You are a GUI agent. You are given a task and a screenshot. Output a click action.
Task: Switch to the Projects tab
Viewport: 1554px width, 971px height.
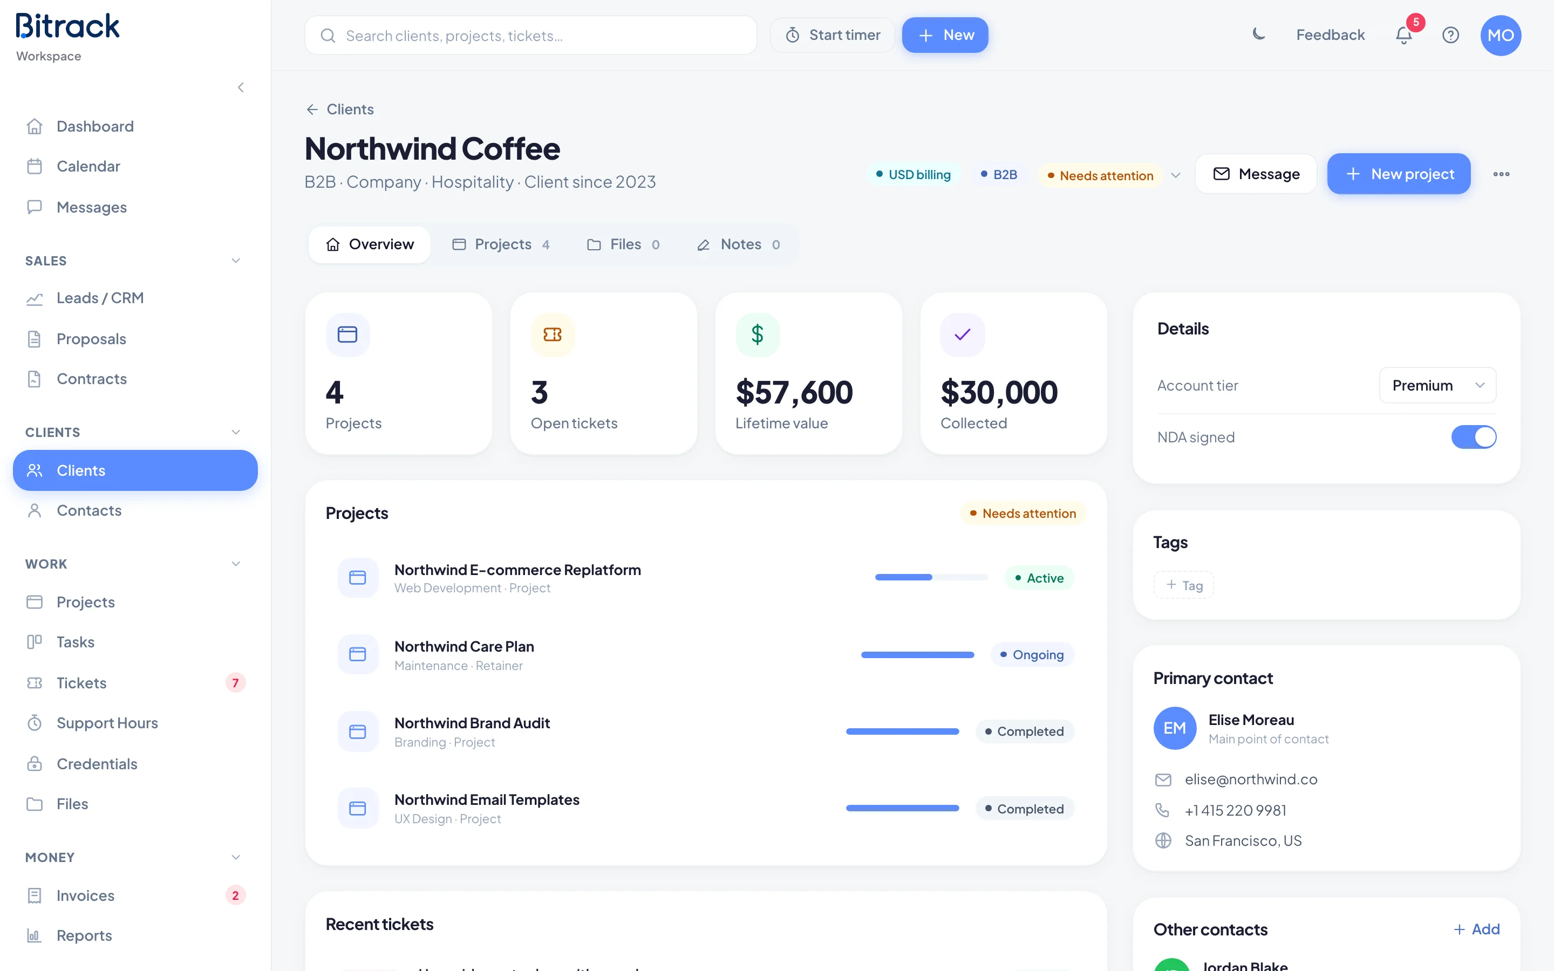[501, 245]
